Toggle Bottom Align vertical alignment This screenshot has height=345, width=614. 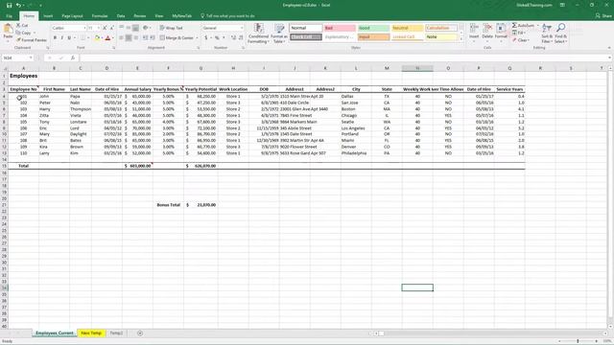click(x=135, y=28)
